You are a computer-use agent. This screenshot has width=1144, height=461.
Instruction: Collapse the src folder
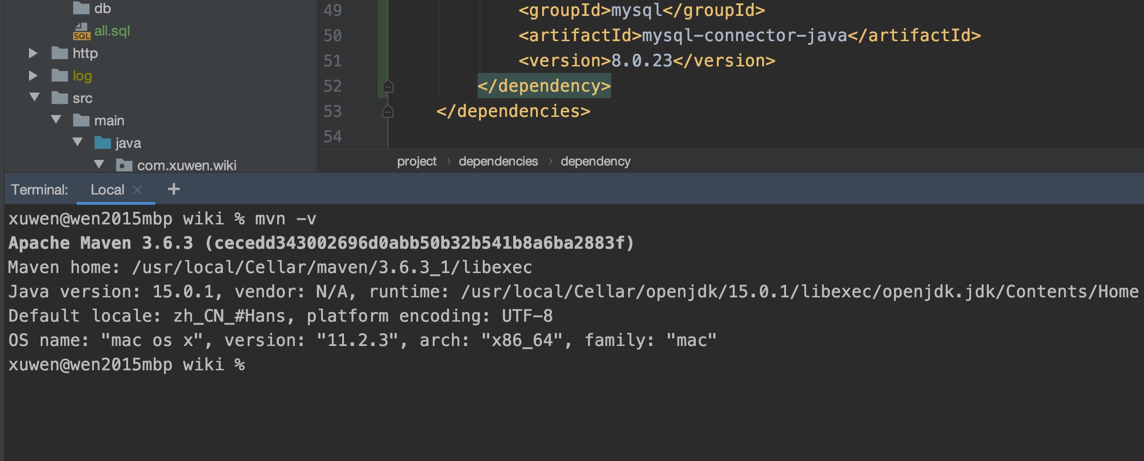click(x=34, y=97)
